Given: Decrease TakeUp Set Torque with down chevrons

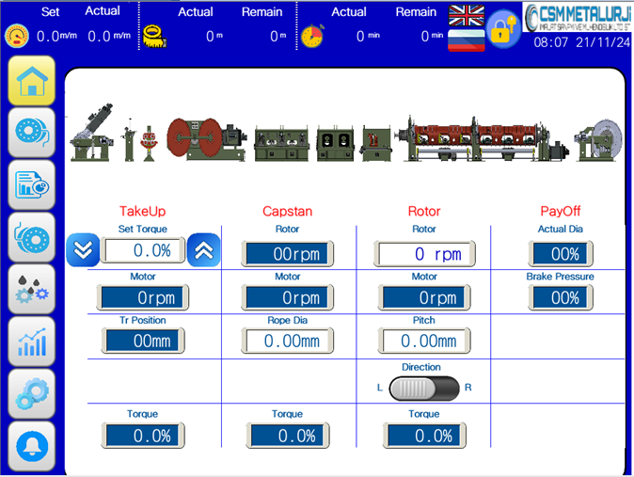Looking at the screenshot, I should pos(83,250).
